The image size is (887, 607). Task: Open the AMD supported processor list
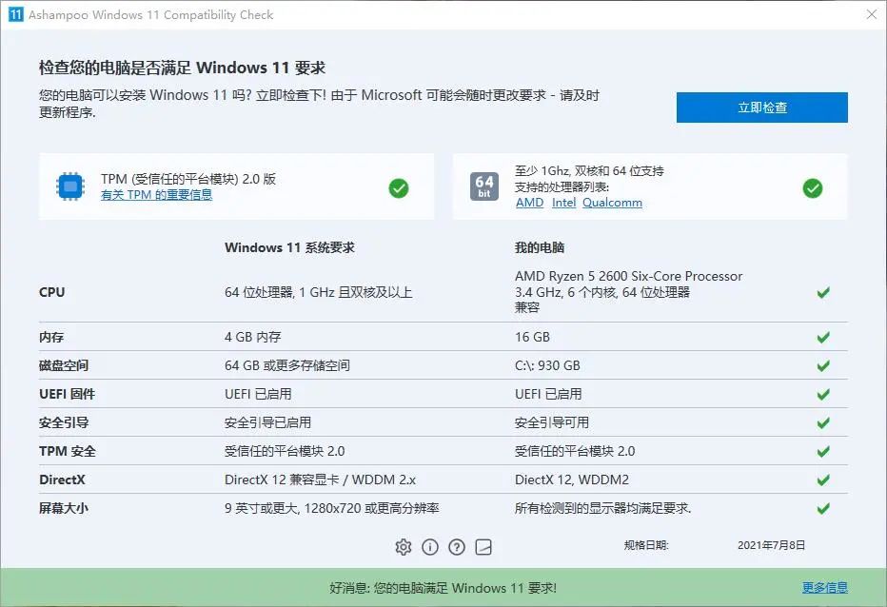click(x=528, y=202)
